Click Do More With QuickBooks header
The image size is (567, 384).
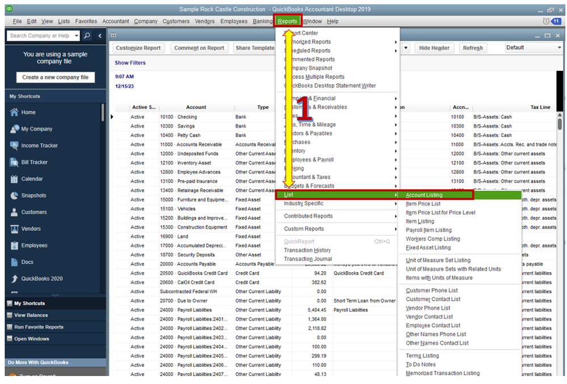(56, 362)
